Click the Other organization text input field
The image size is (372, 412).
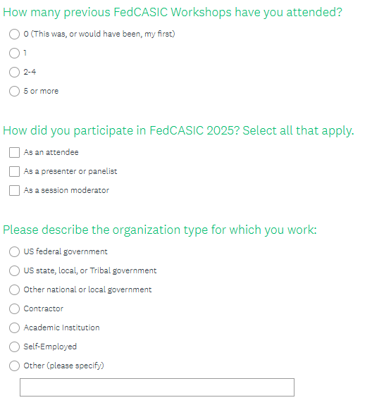(157, 387)
